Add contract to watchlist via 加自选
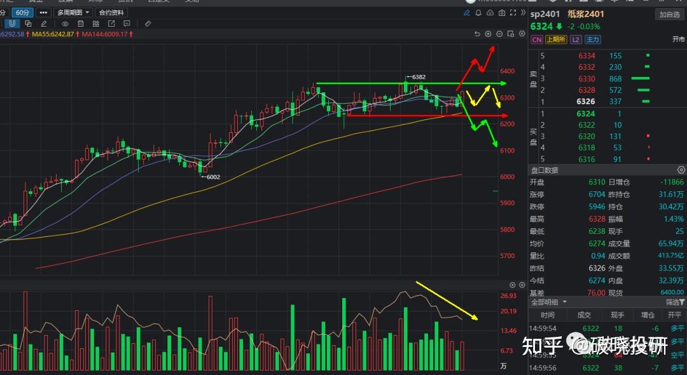 tap(669, 15)
